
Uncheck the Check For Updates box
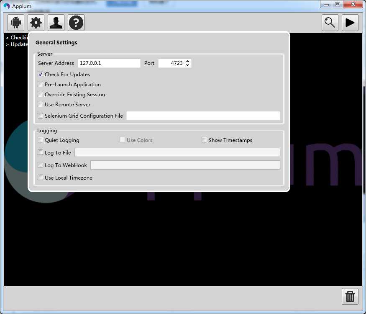pos(41,74)
